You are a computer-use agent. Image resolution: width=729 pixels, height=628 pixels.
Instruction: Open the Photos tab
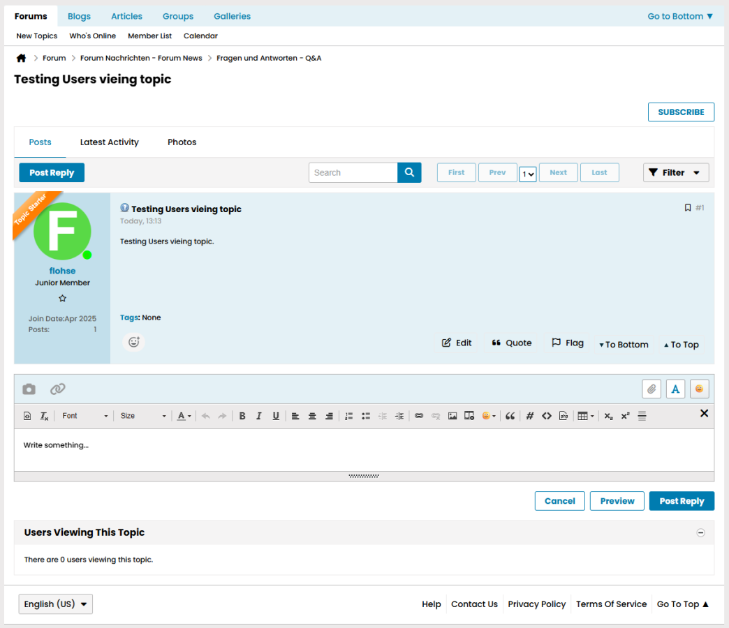[182, 142]
